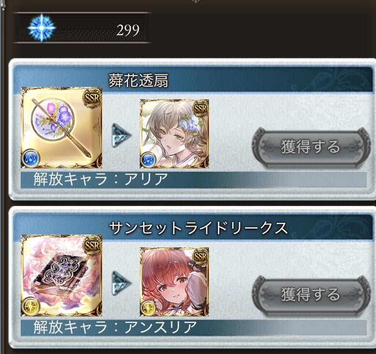This screenshot has width=376, height=354.
Task: Click arrow between fan and アリア
Action: pyautogui.click(x=121, y=135)
